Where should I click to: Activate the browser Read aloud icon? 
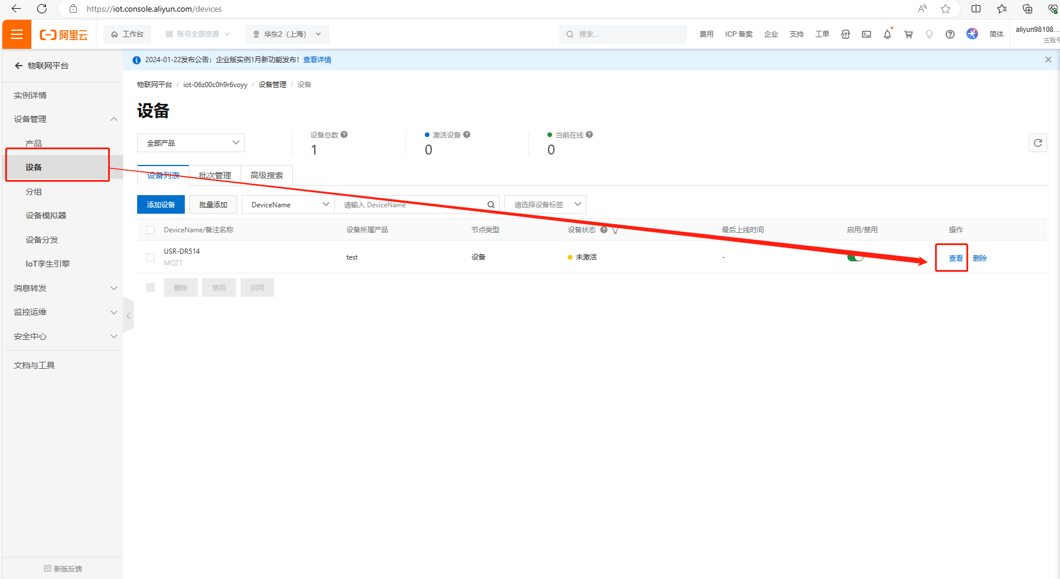[922, 9]
